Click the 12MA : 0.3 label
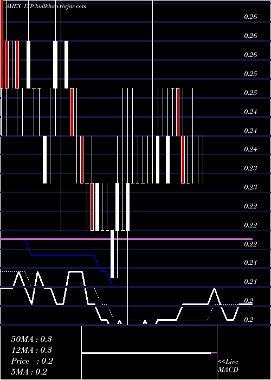 [31, 350]
